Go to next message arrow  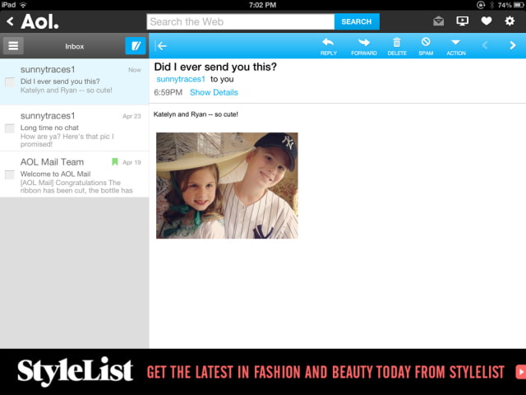pos(513,45)
